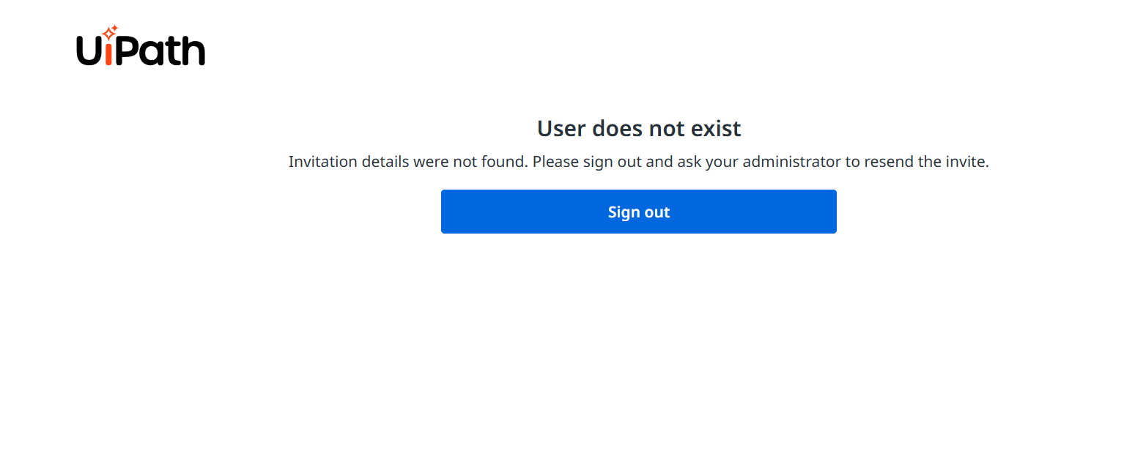Click the User does not exist heading
Viewport: 1124px width, 451px height.
[x=639, y=128]
